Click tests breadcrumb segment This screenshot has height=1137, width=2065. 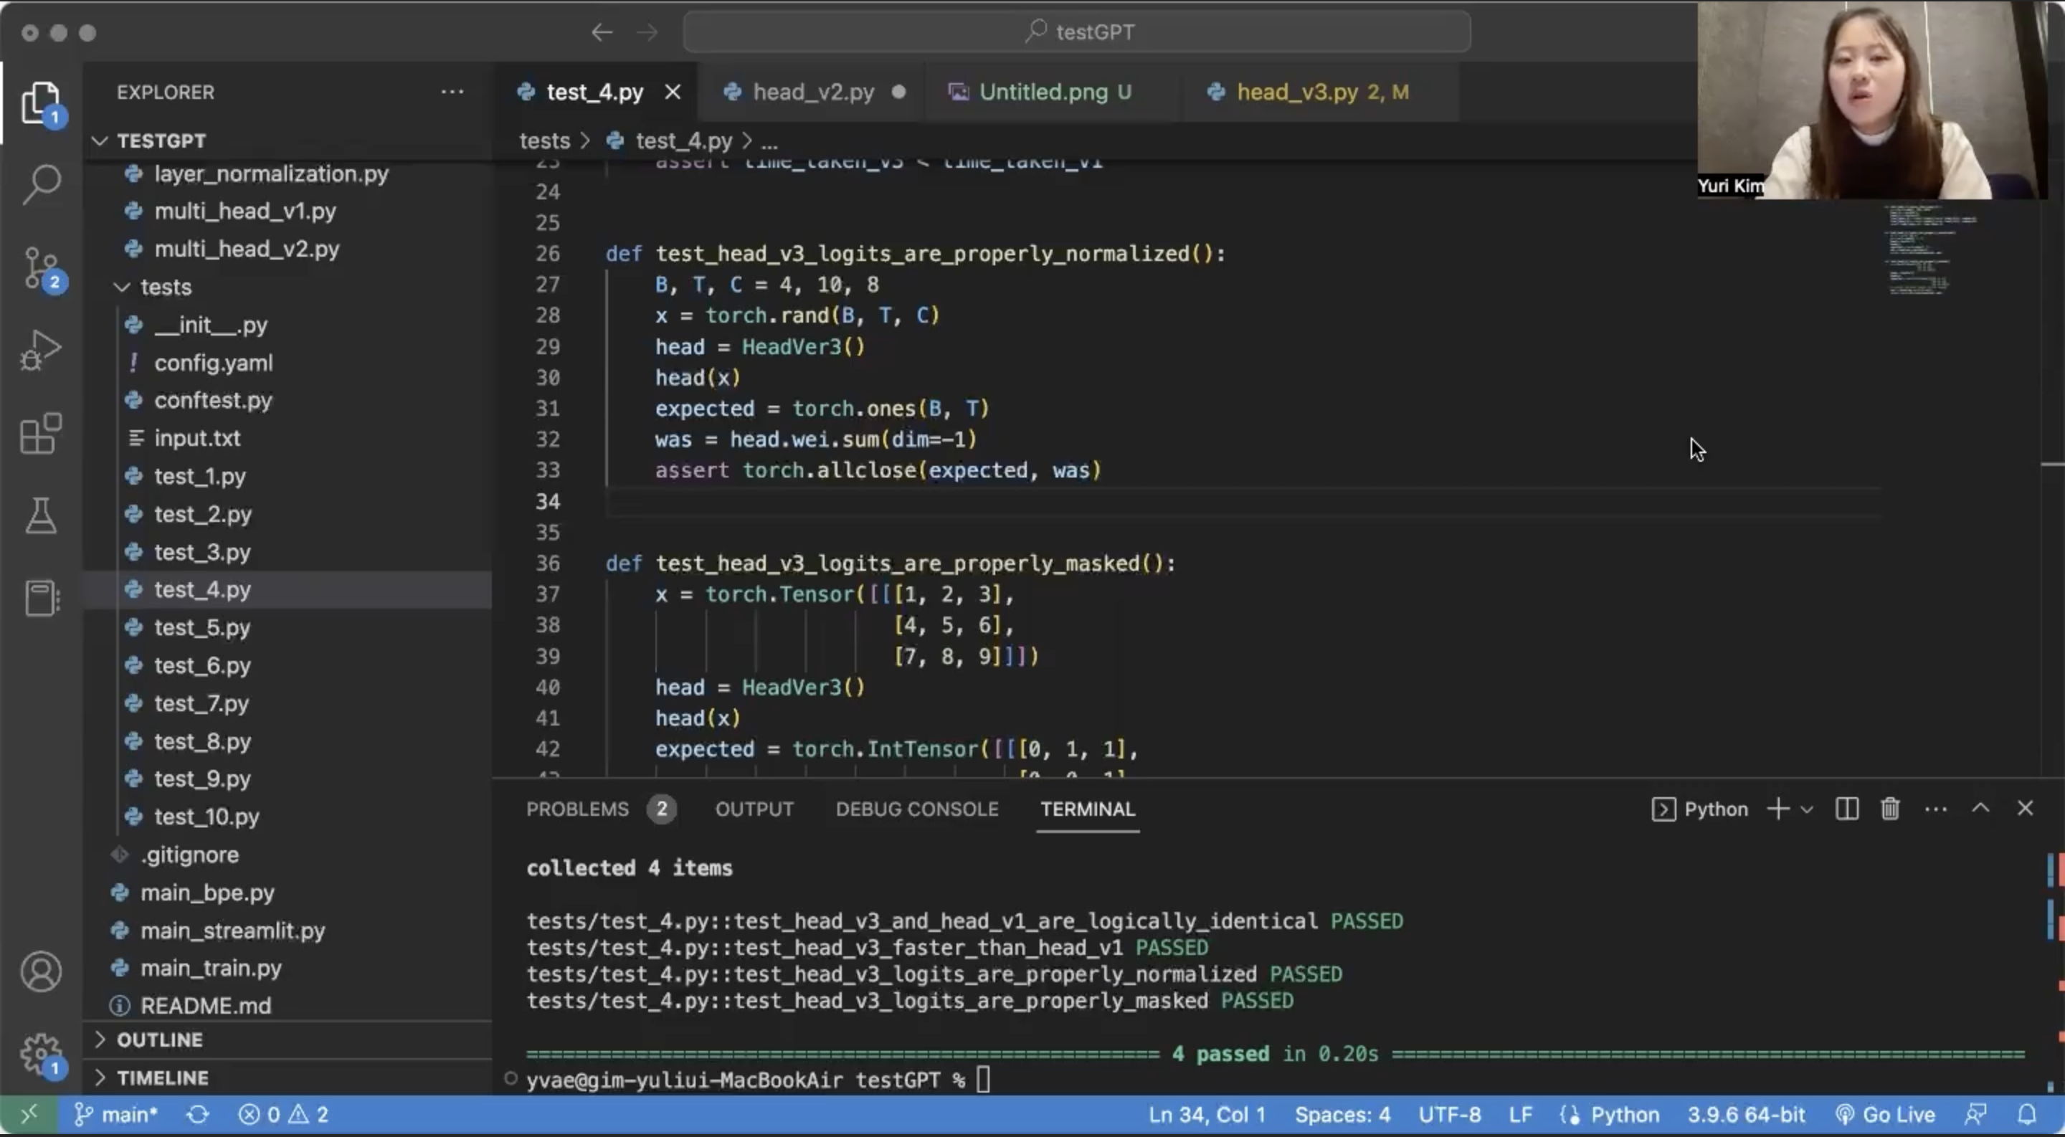pos(544,141)
